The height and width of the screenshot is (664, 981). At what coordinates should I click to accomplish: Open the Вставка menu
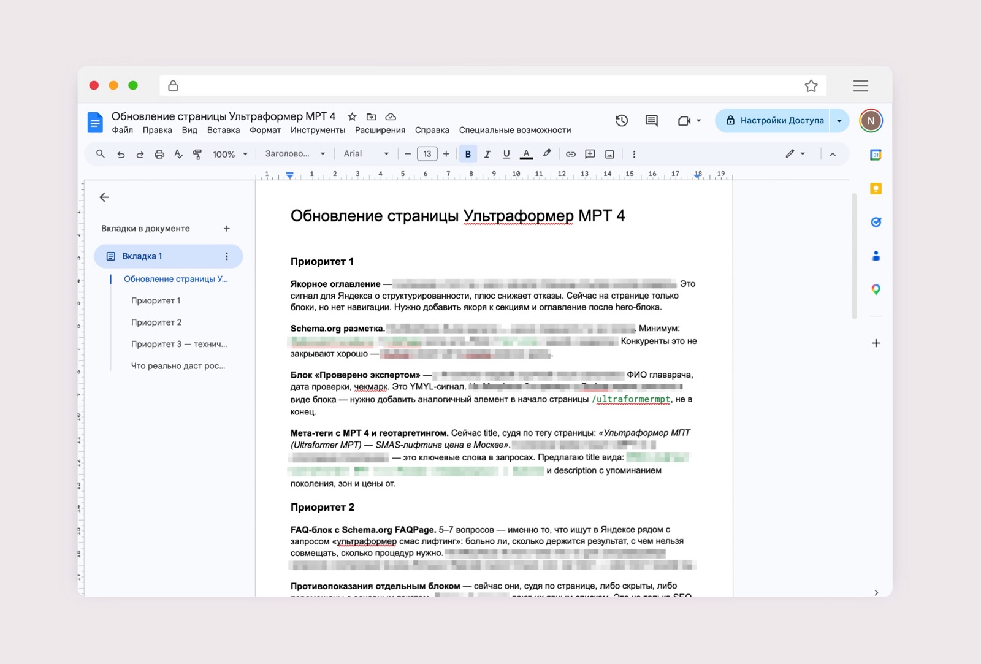(x=223, y=130)
